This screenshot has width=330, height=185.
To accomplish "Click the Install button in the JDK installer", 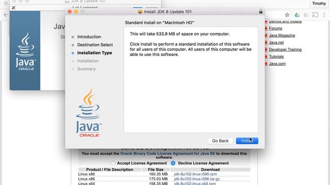I will pos(247,141).
